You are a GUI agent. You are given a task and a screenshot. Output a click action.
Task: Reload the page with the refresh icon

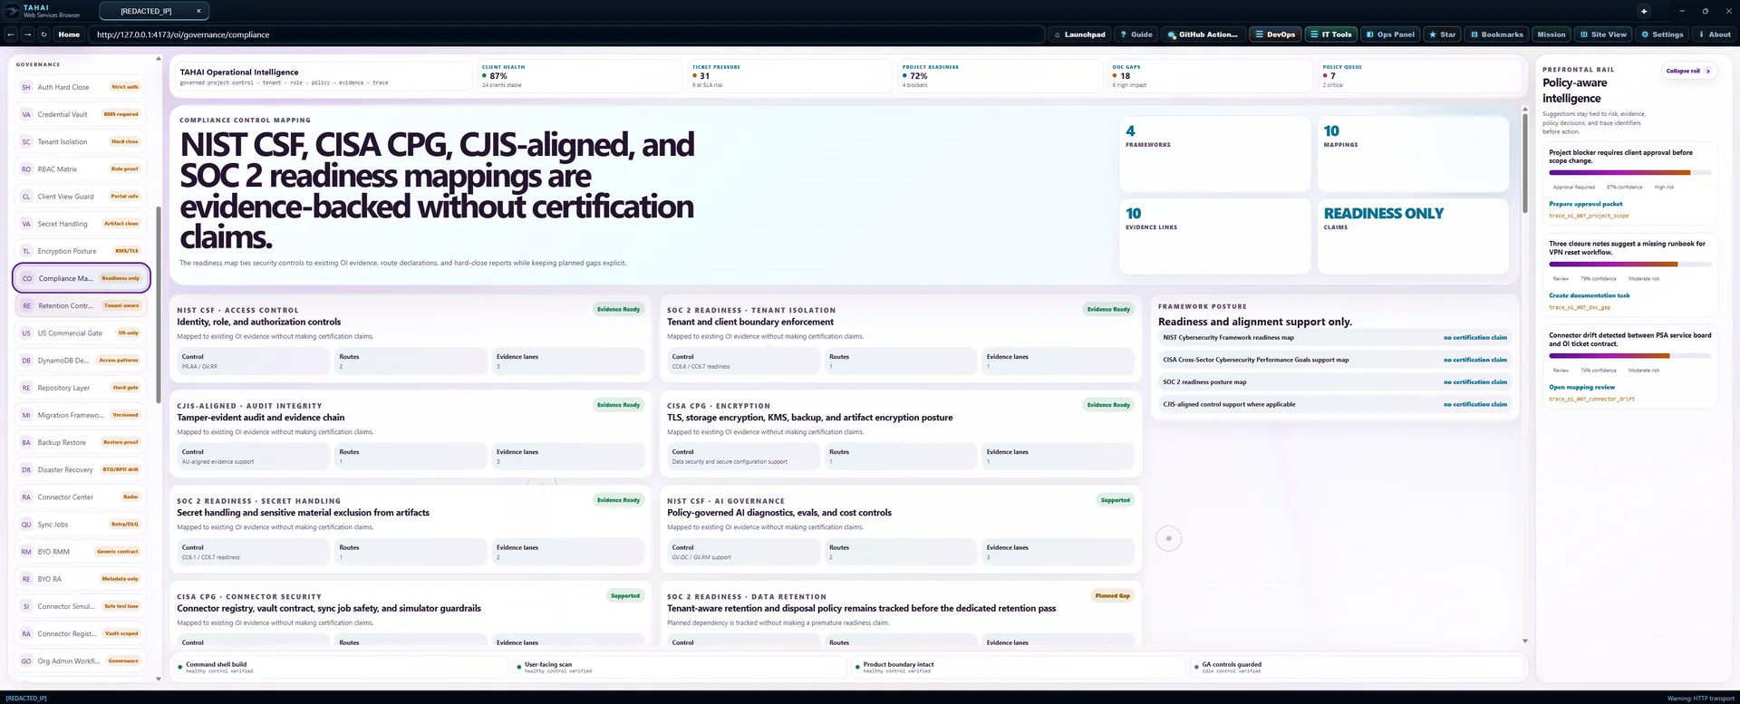[43, 34]
